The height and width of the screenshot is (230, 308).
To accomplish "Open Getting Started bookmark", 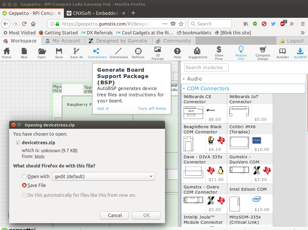I will 58,33.
